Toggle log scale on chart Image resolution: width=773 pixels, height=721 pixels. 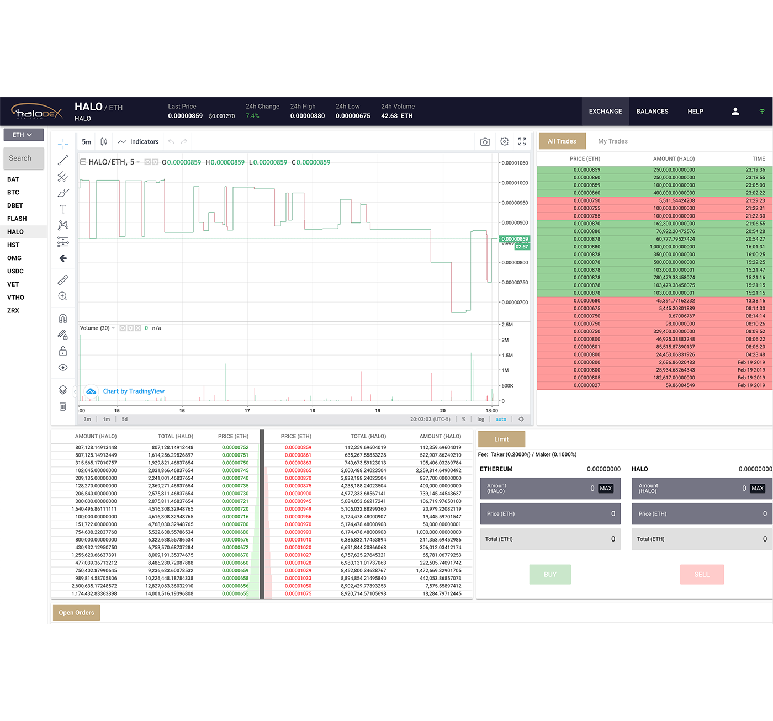pos(480,420)
